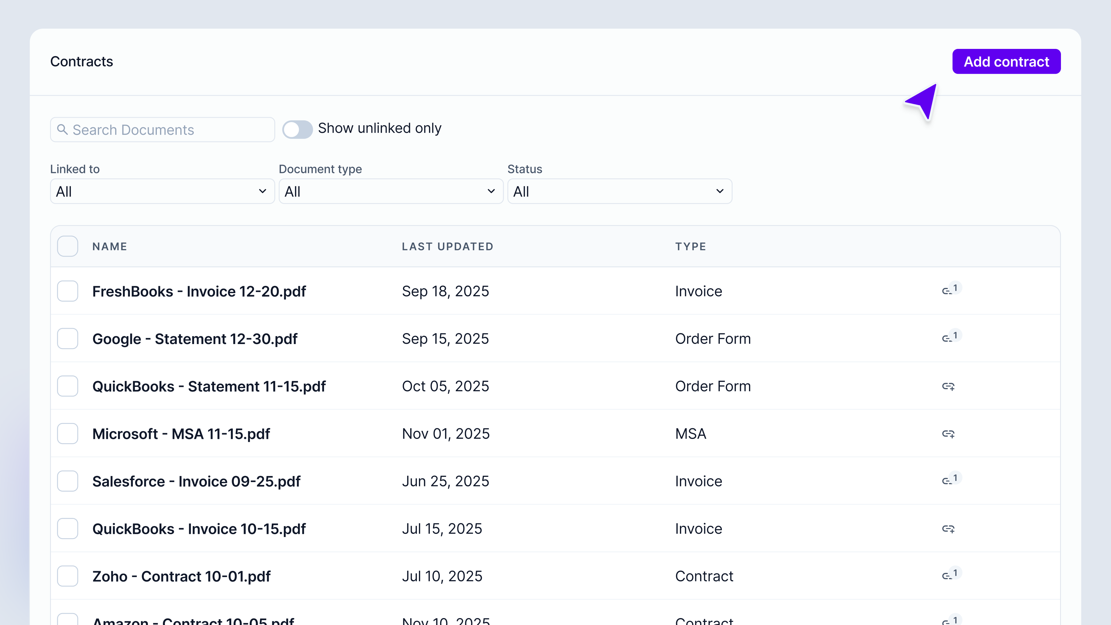Click add-link icon for QuickBooks Invoice 10-15.pdf
The image size is (1111, 625).
tap(948, 528)
